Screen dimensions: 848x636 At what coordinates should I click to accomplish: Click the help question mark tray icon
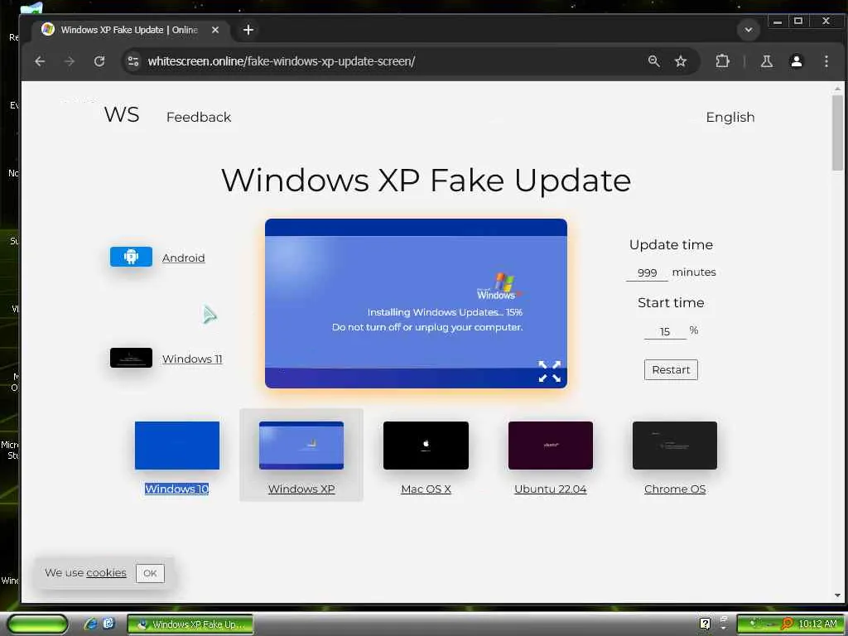705,624
